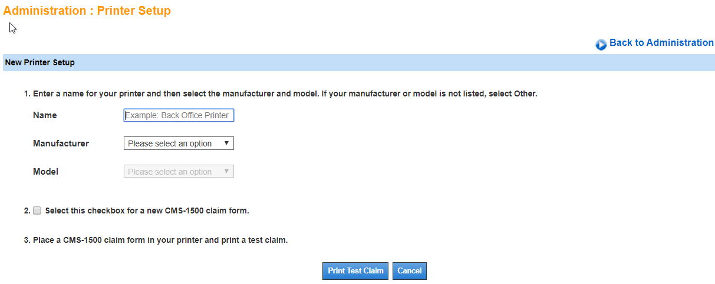
Task: Click the arrow on the Model combo box
Action: 226,172
